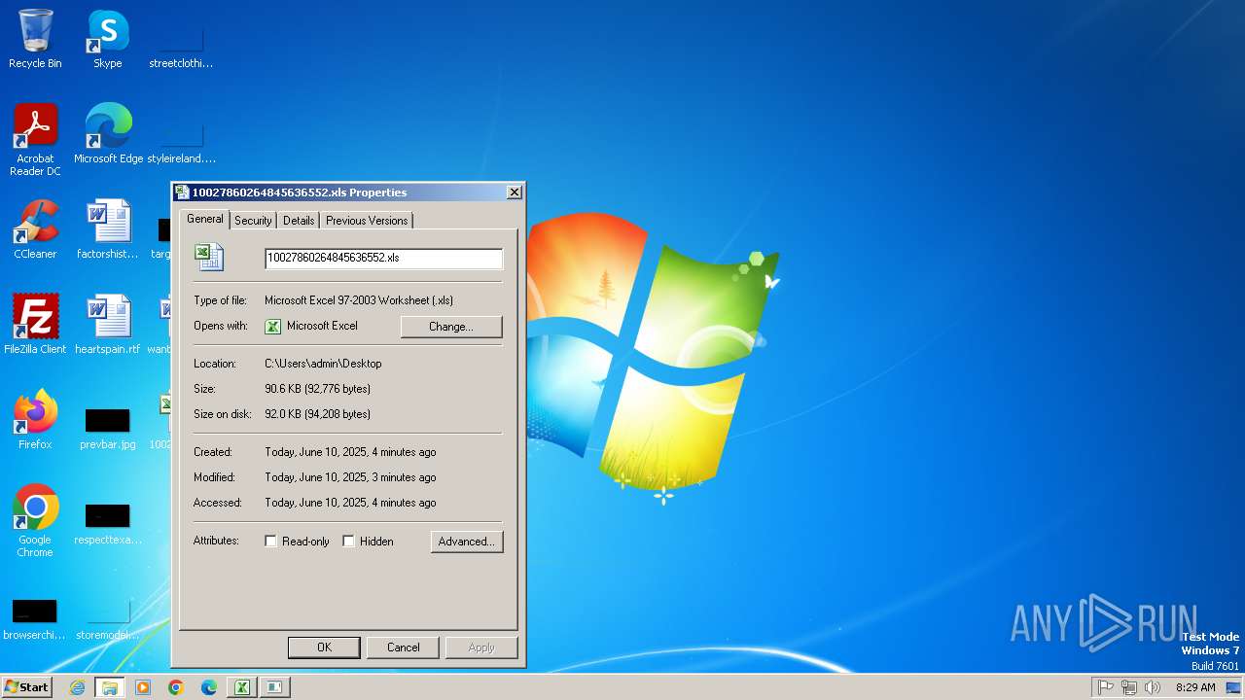The image size is (1245, 700).
Task: Open Acrobat Reader DC shortcut
Action: (35, 140)
